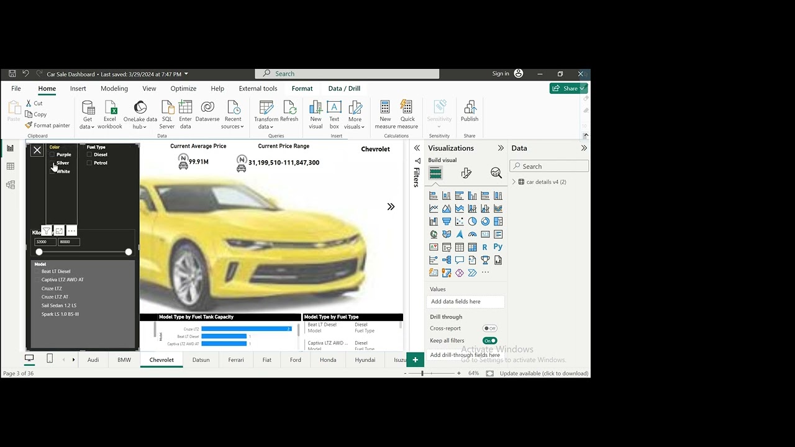The width and height of the screenshot is (795, 447).
Task: Check the Purple color checkbox
Action: (52, 155)
